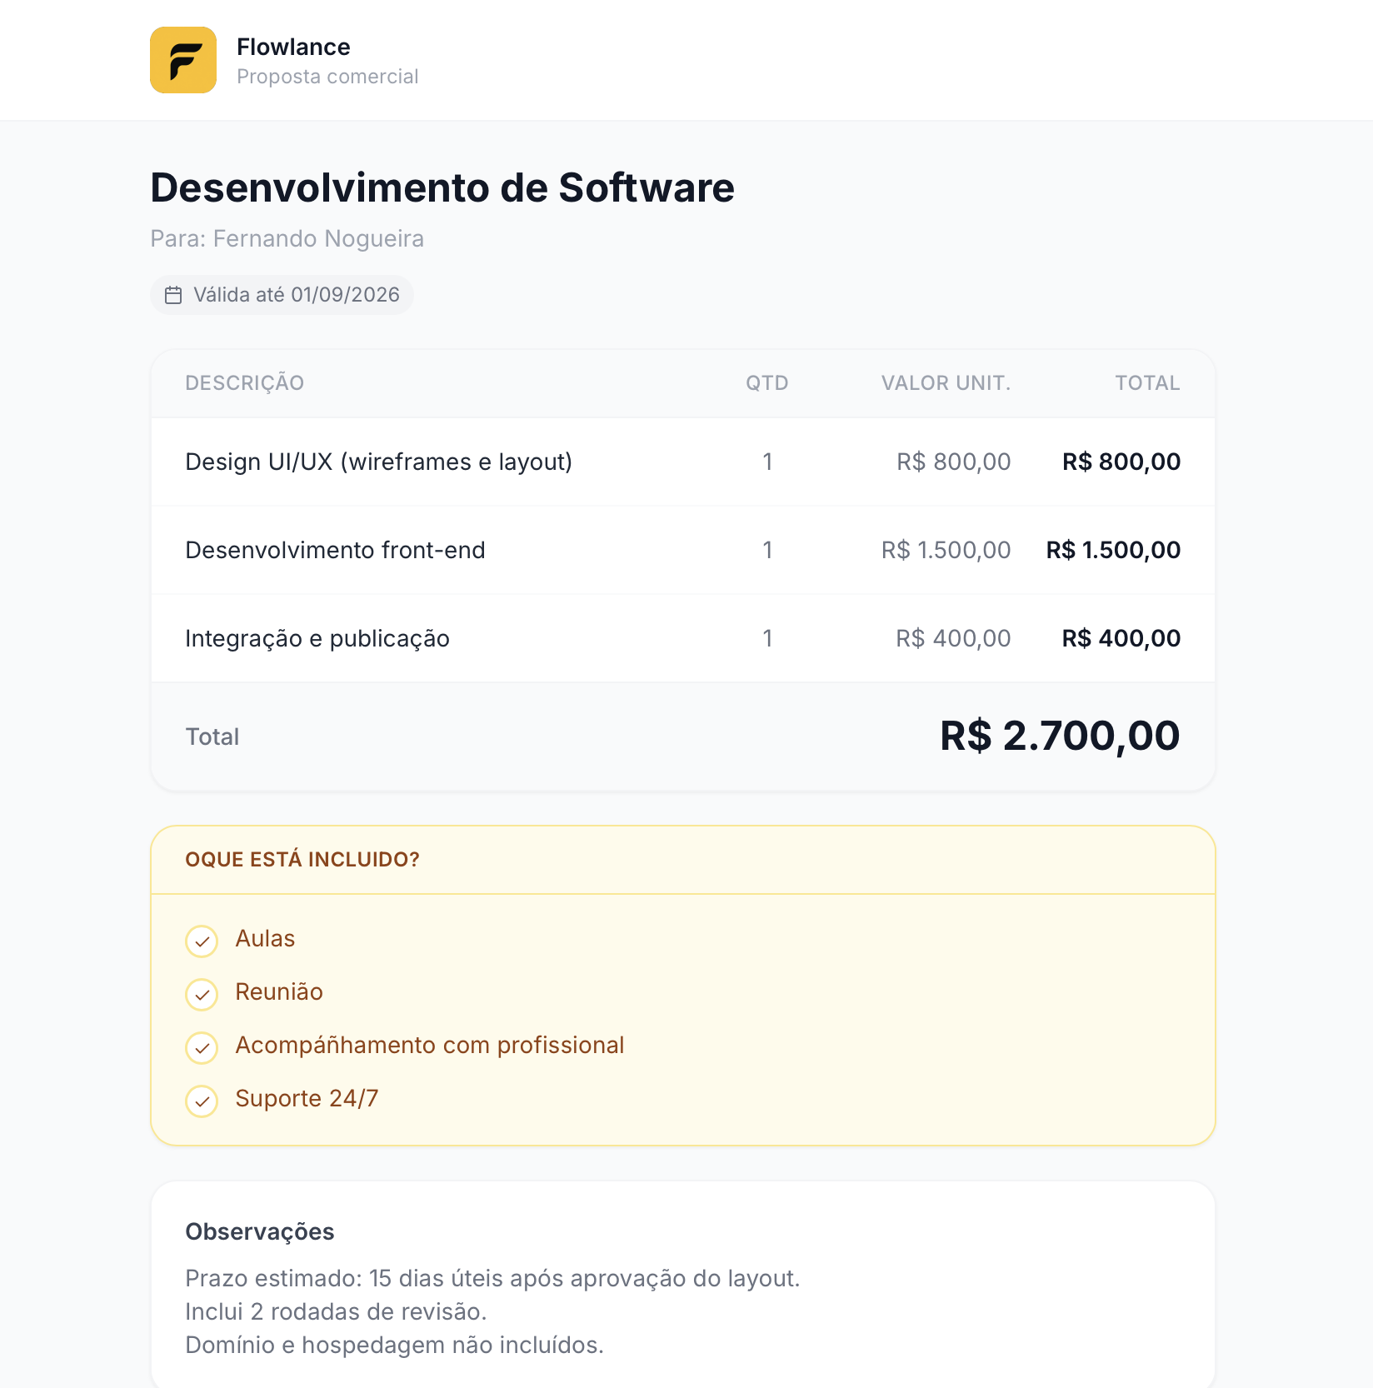The height and width of the screenshot is (1388, 1373).
Task: Select the Desenvolvimento front-end row
Action: point(683,550)
